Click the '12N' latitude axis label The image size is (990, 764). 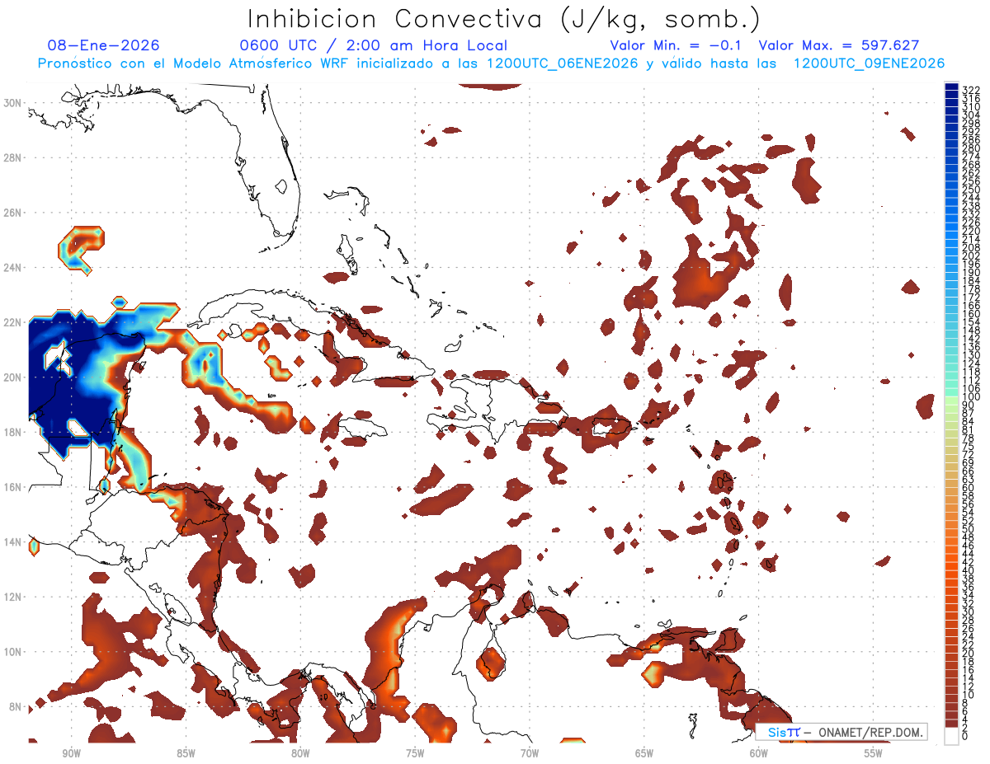point(14,597)
